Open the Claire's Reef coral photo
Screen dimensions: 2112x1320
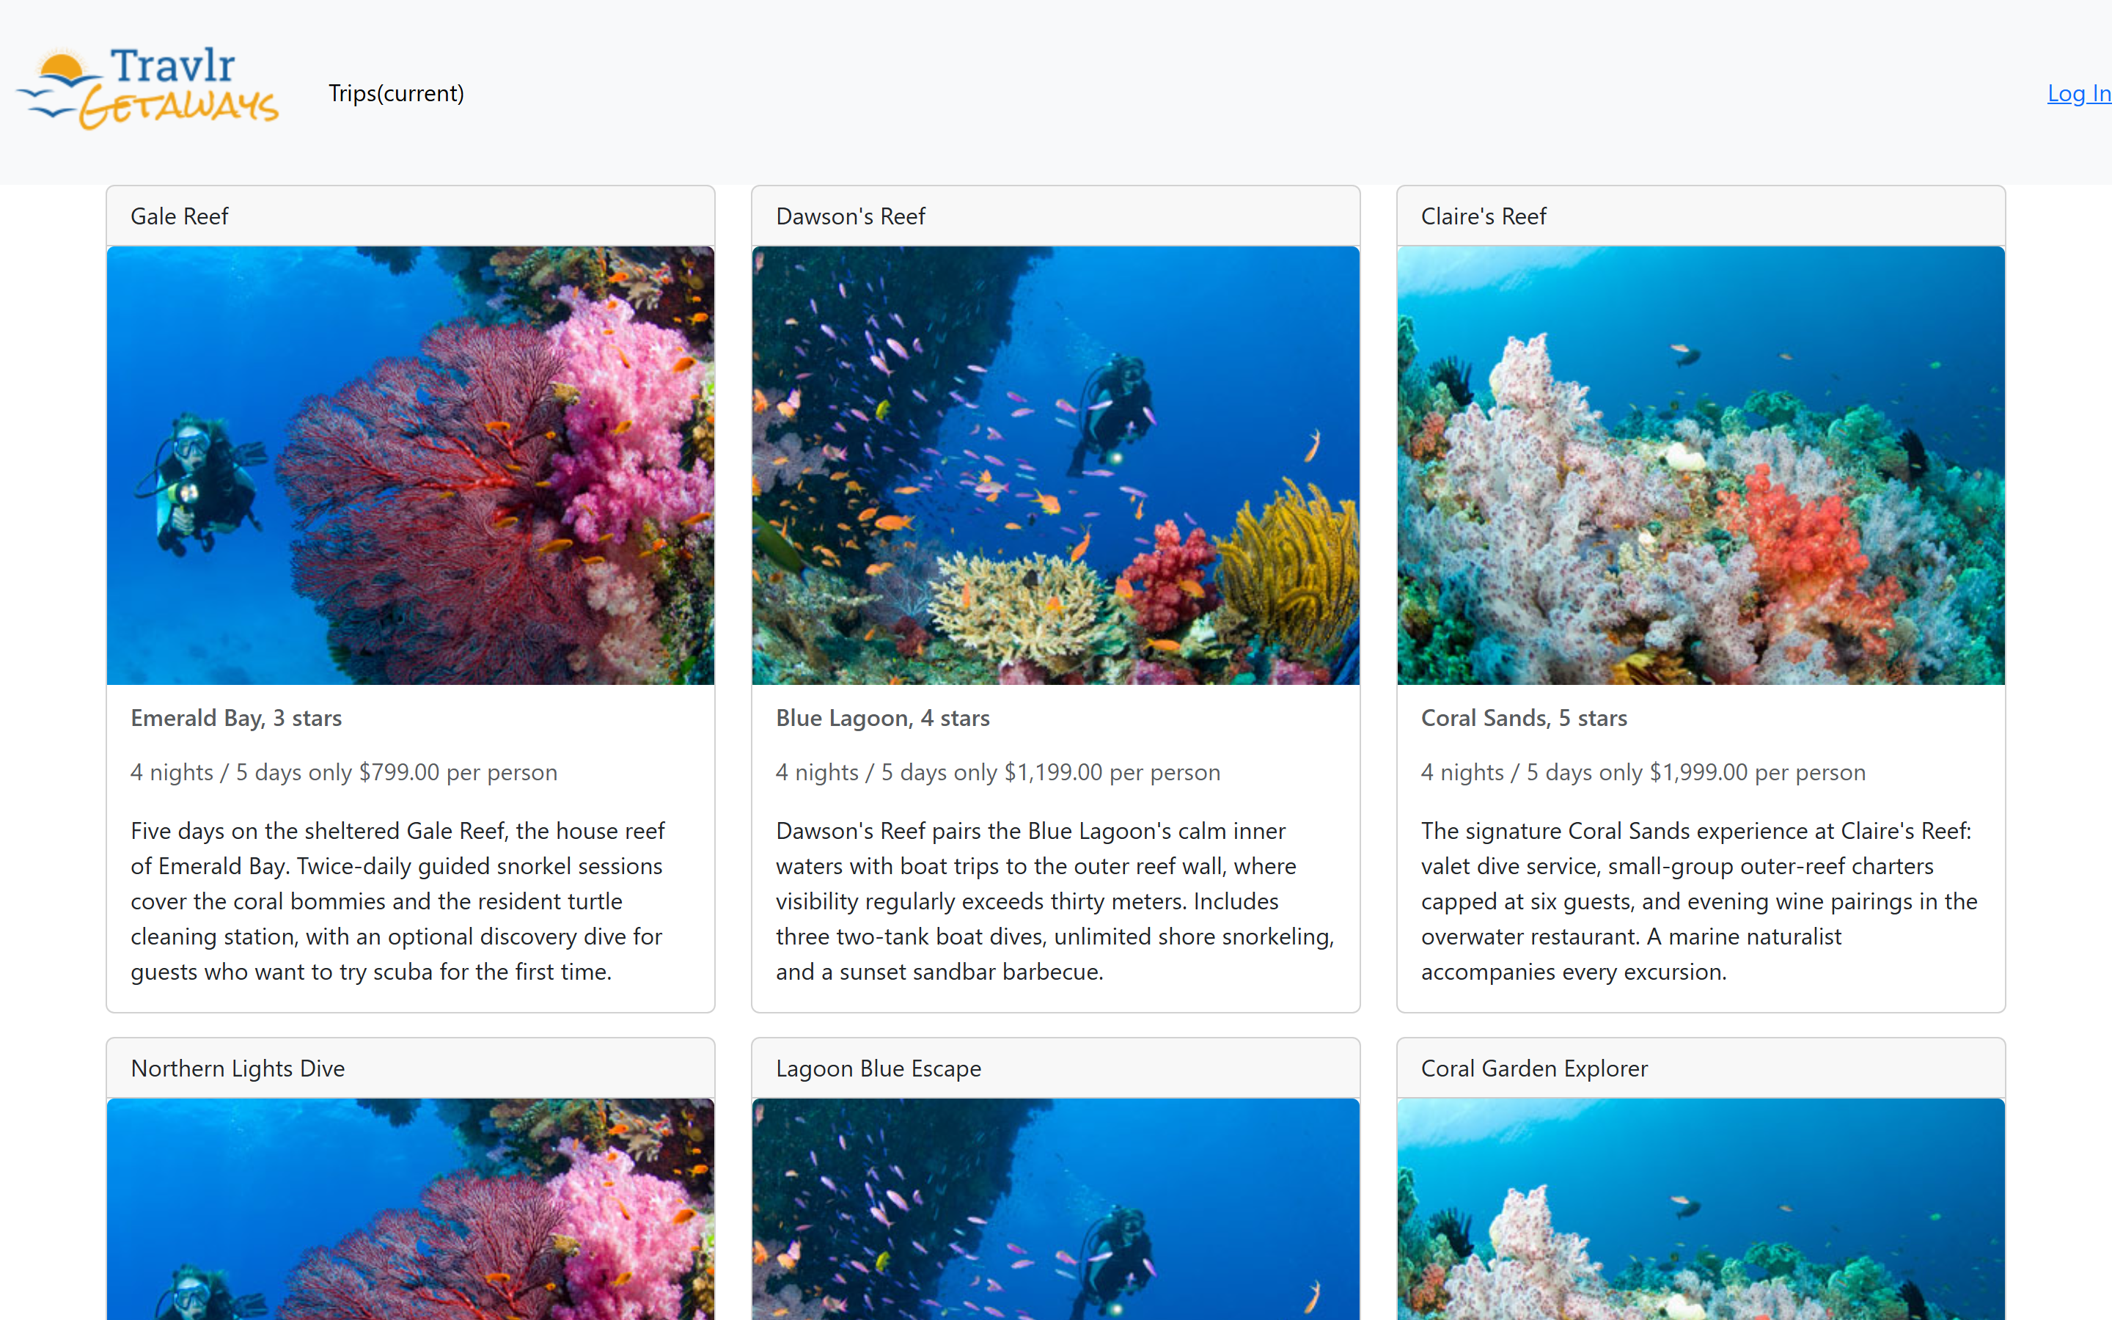(1700, 466)
